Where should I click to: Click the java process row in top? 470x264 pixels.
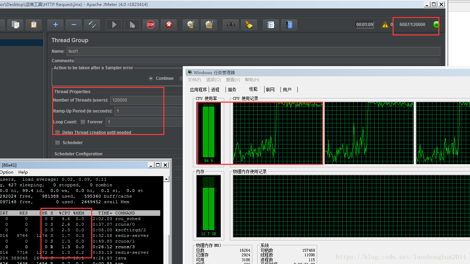pyautogui.click(x=80, y=258)
